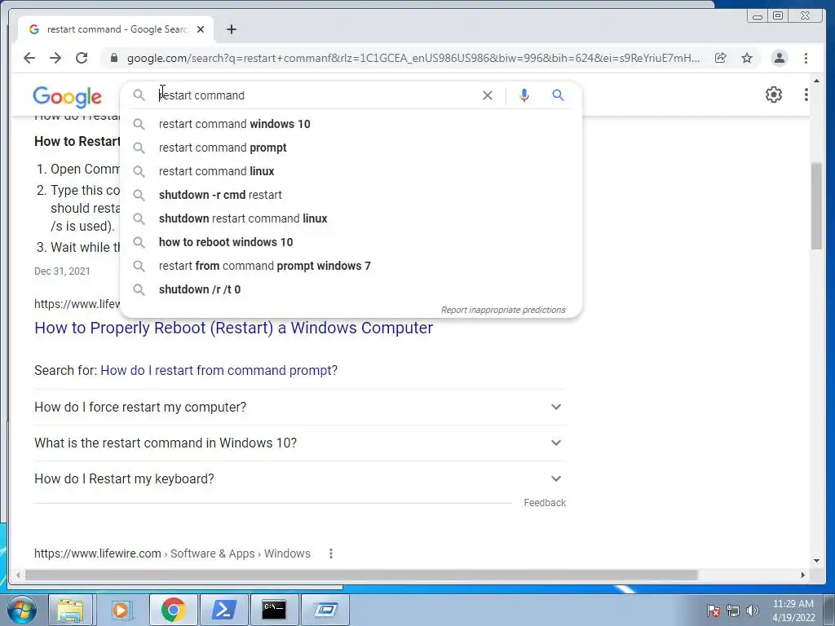Clear the search box with the X
Viewport: 835px width, 626px height.
pyautogui.click(x=488, y=95)
